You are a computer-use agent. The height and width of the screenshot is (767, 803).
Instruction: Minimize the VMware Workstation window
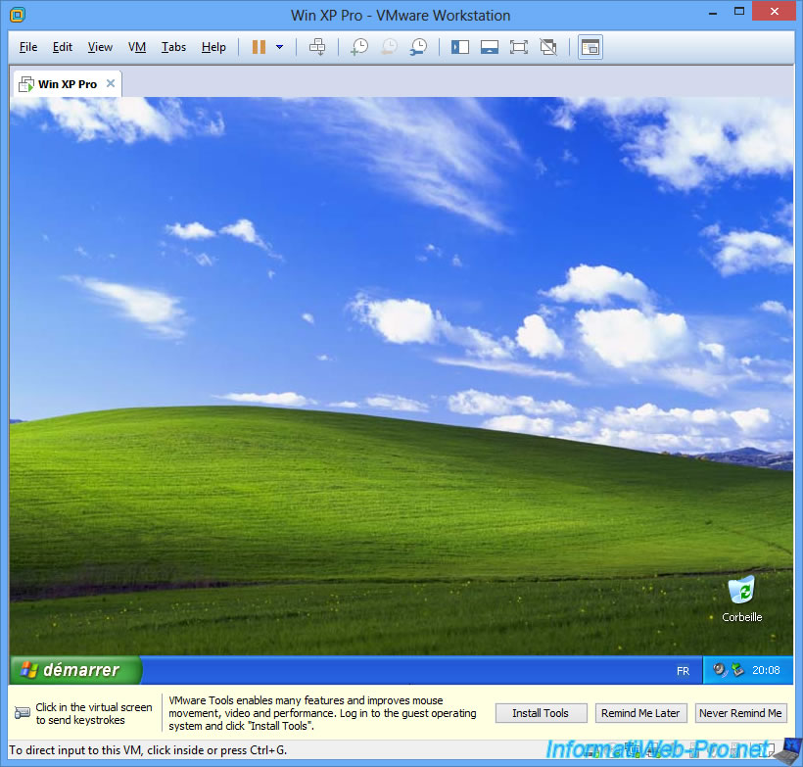coord(713,12)
